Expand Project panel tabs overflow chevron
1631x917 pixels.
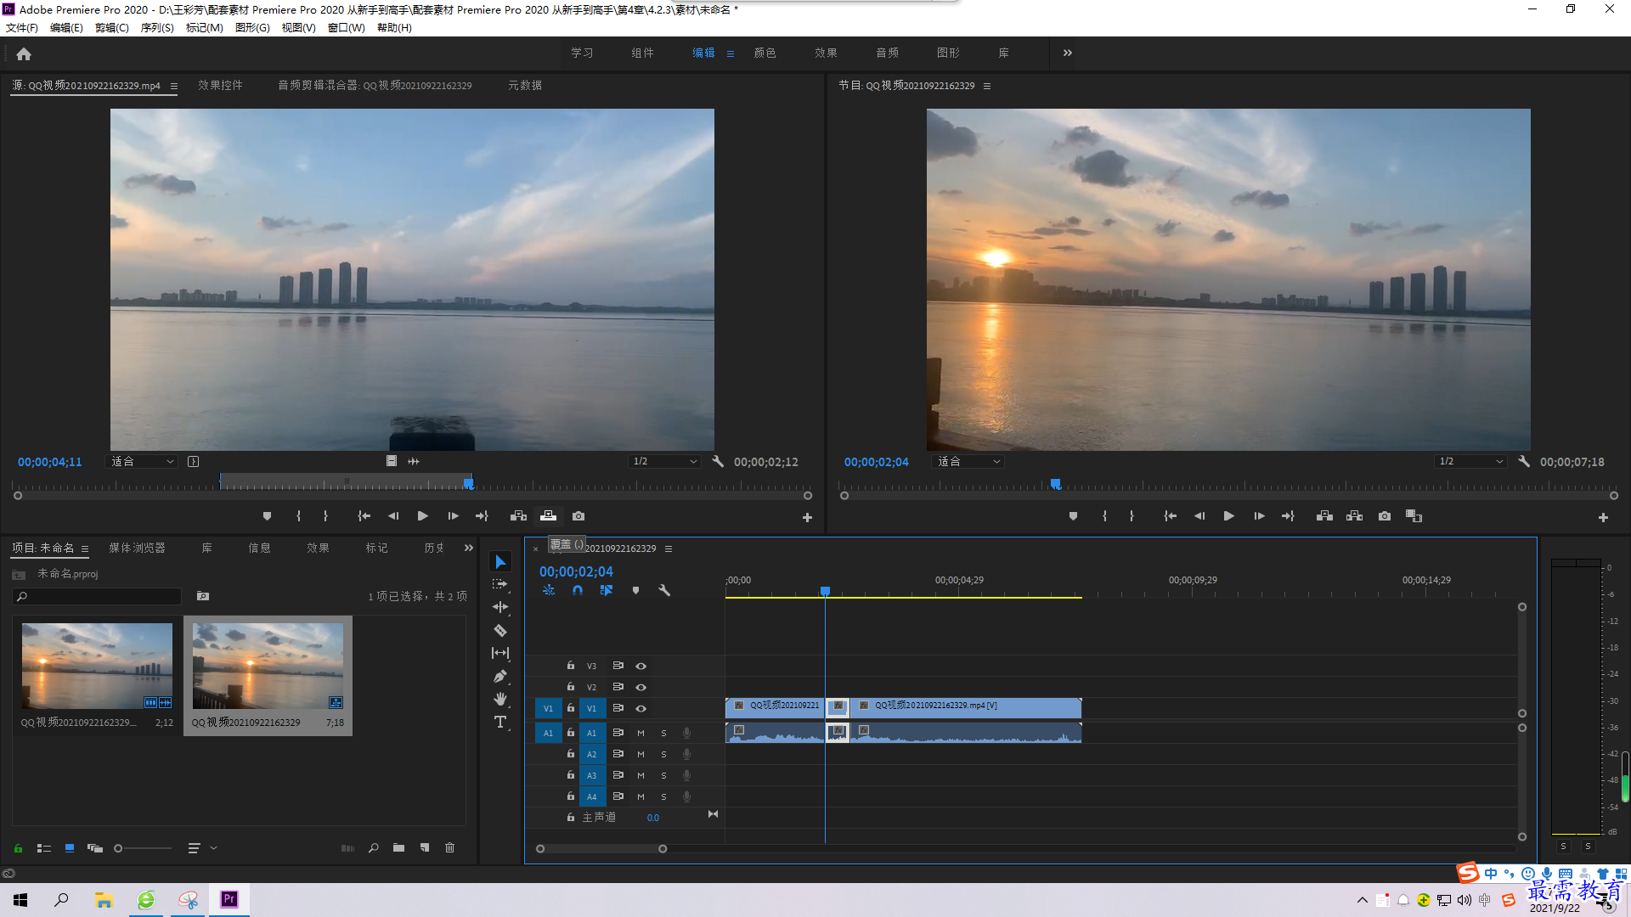[469, 548]
